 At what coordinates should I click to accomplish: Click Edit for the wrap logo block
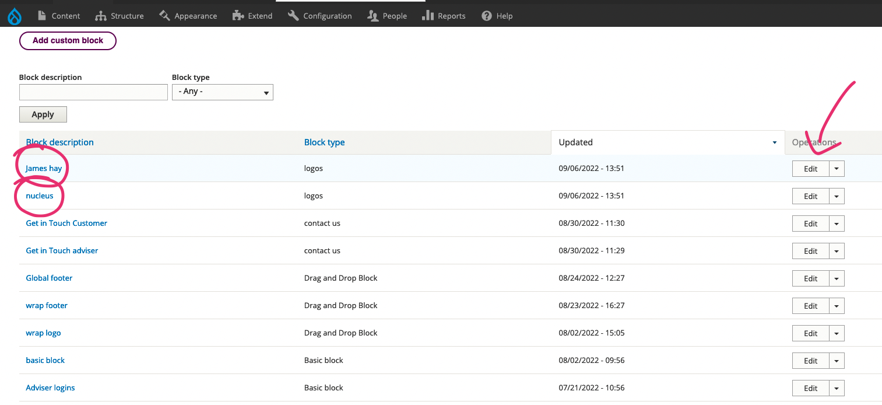(811, 333)
